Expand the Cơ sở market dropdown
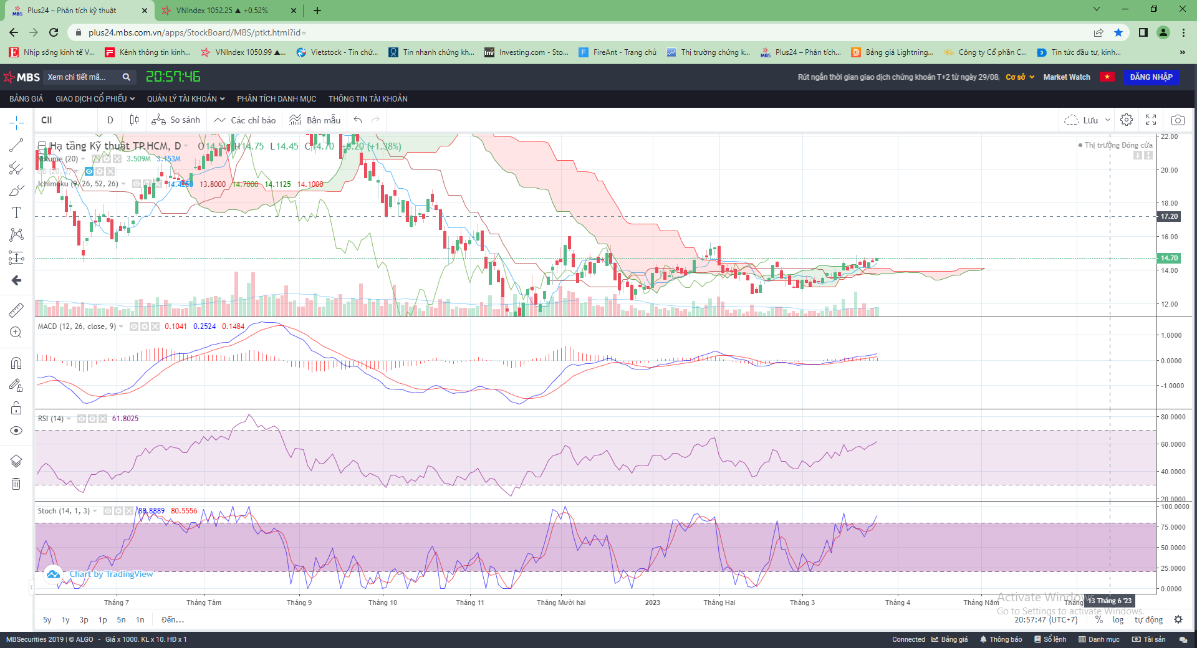 (x=1020, y=77)
